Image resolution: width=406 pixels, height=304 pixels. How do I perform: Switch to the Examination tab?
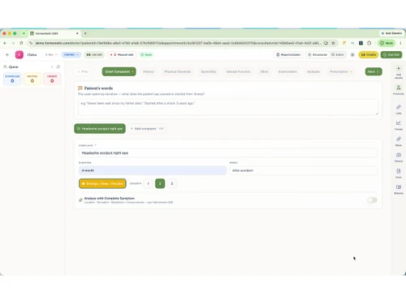tap(287, 71)
